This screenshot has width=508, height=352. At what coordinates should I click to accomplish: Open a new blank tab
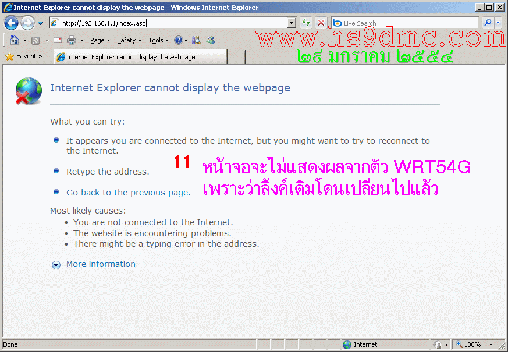(x=237, y=58)
